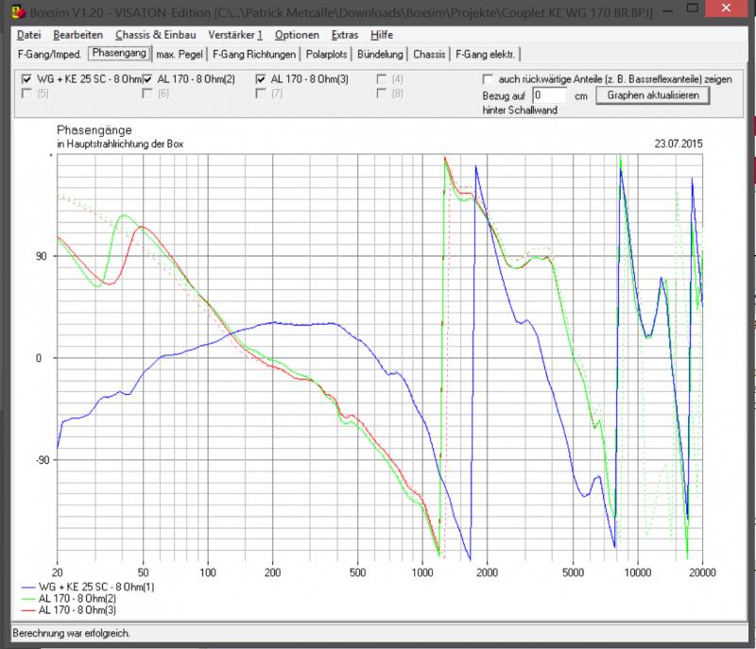Image resolution: width=756 pixels, height=649 pixels.
Task: Open the F-Gang elektr. tab
Action: click(487, 54)
